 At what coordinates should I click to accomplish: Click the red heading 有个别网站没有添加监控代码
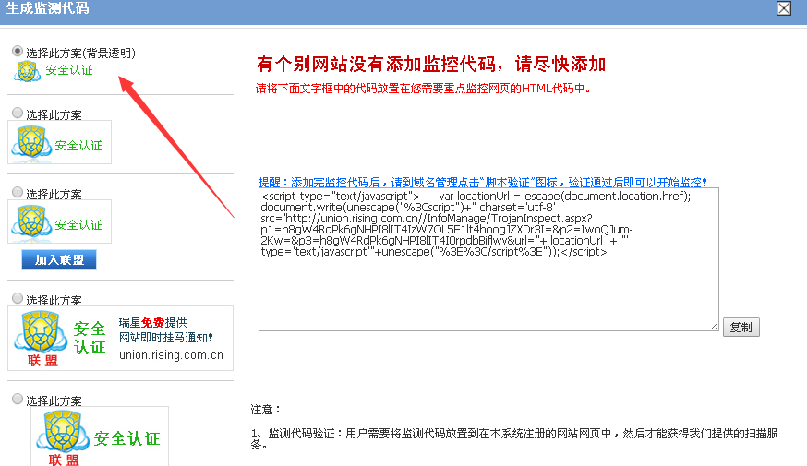[x=431, y=65]
